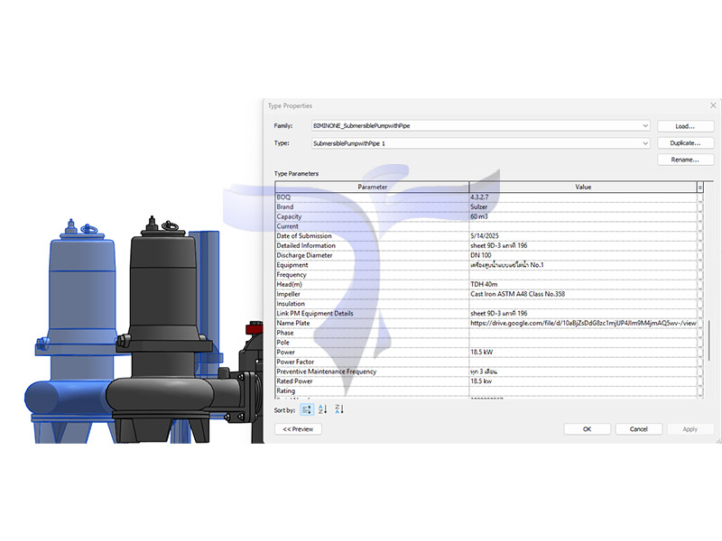Screen dimensions: 722x541
Task: Sort parameters descending Z to A
Action: pyautogui.click(x=339, y=409)
